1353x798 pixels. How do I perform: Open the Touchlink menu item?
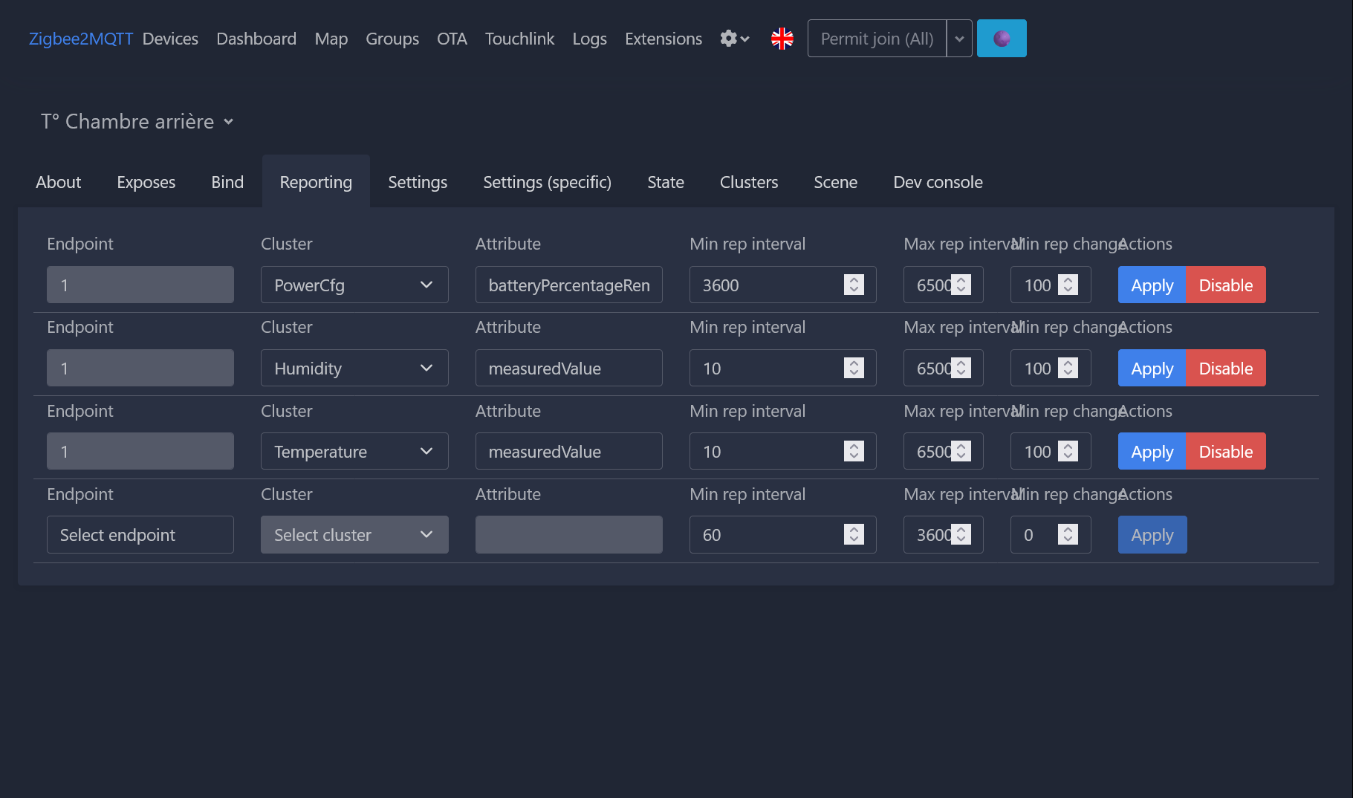[519, 39]
